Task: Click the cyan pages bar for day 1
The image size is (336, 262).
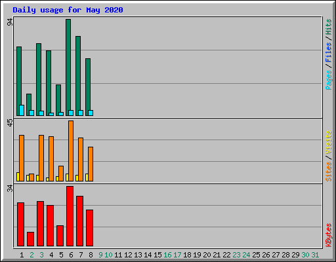Action: click(22, 110)
